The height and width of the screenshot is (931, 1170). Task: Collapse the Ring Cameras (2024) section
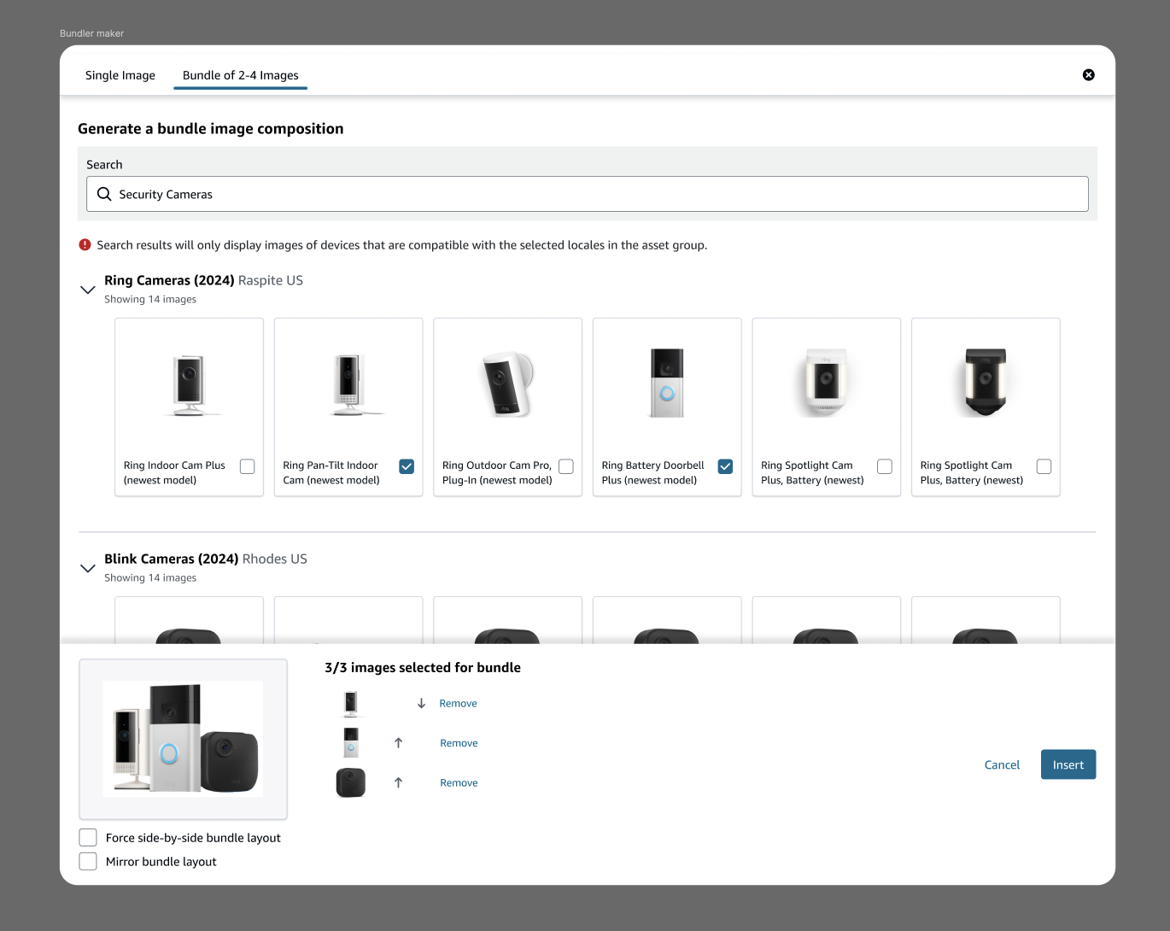click(x=87, y=290)
